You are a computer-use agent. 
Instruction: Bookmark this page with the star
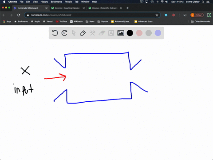coord(157,15)
